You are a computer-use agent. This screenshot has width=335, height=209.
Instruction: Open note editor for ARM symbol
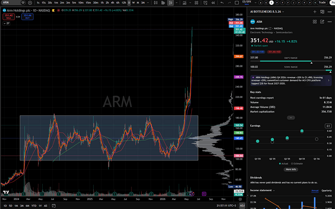tap(322, 22)
